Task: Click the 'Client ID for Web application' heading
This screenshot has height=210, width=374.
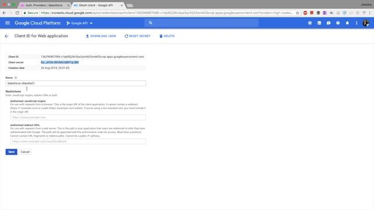Action: (41, 36)
